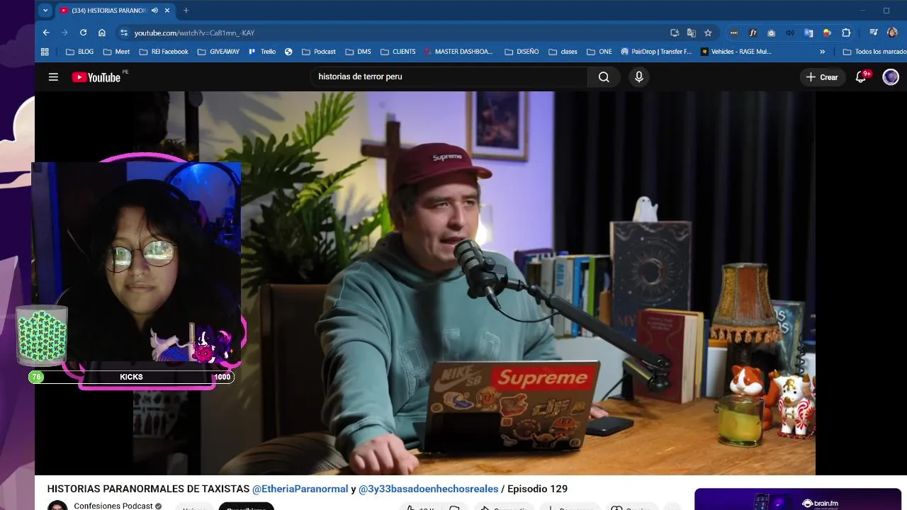Screen dimensions: 907x510
Task: View site information icon in address bar
Action: point(124,33)
